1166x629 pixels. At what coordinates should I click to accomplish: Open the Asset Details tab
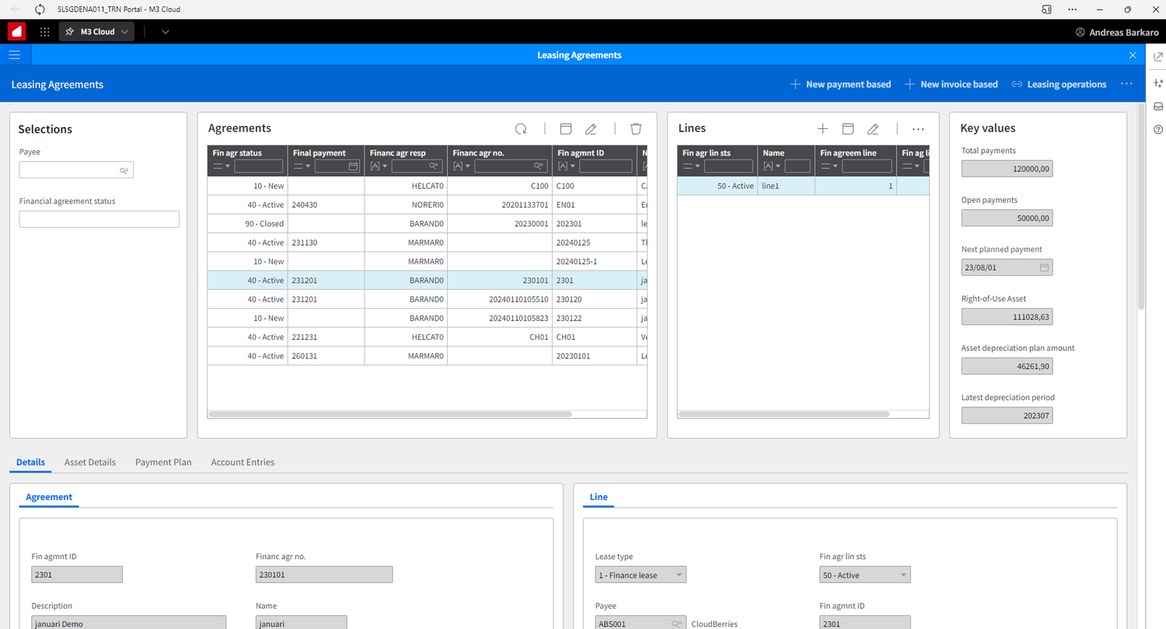coord(89,462)
